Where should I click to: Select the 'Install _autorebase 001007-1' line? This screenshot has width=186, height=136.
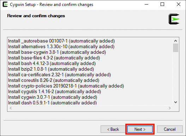click(61, 41)
